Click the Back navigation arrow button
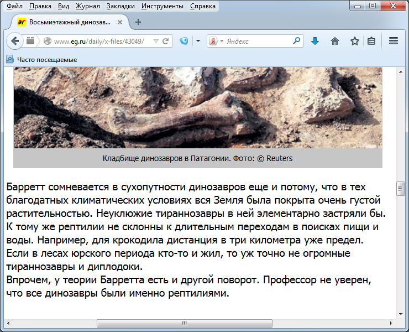 coord(15,41)
